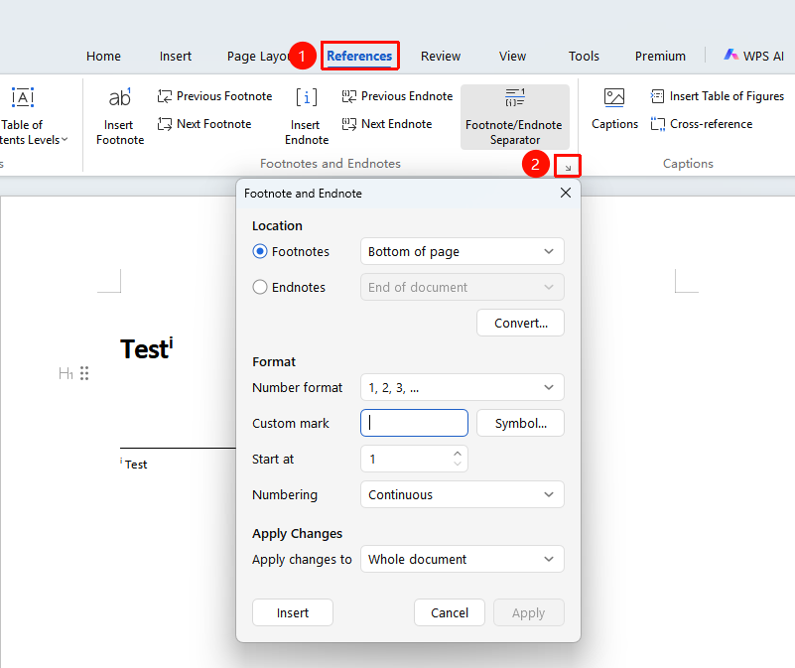This screenshot has height=668, width=795.
Task: Click the Insert button in dialog
Action: tap(293, 612)
